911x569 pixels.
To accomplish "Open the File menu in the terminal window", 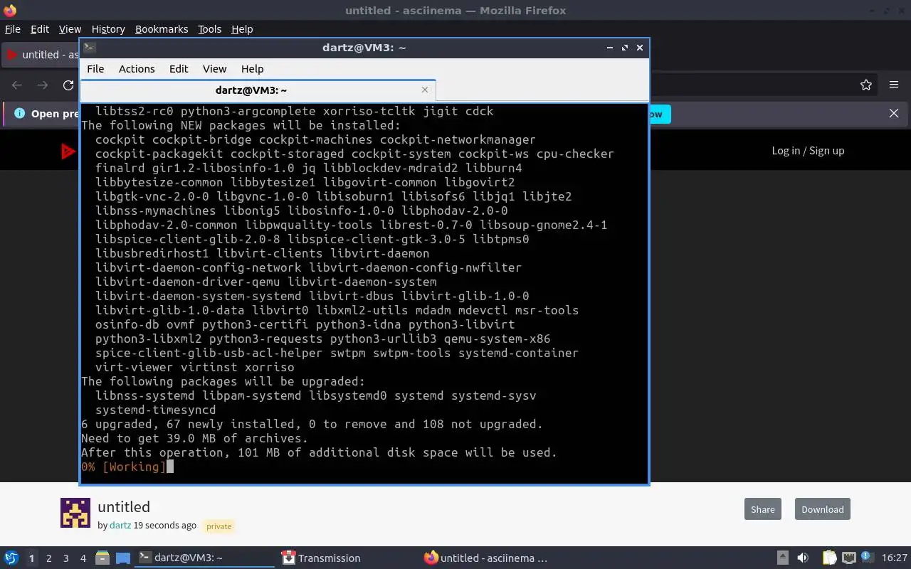I will pos(95,69).
